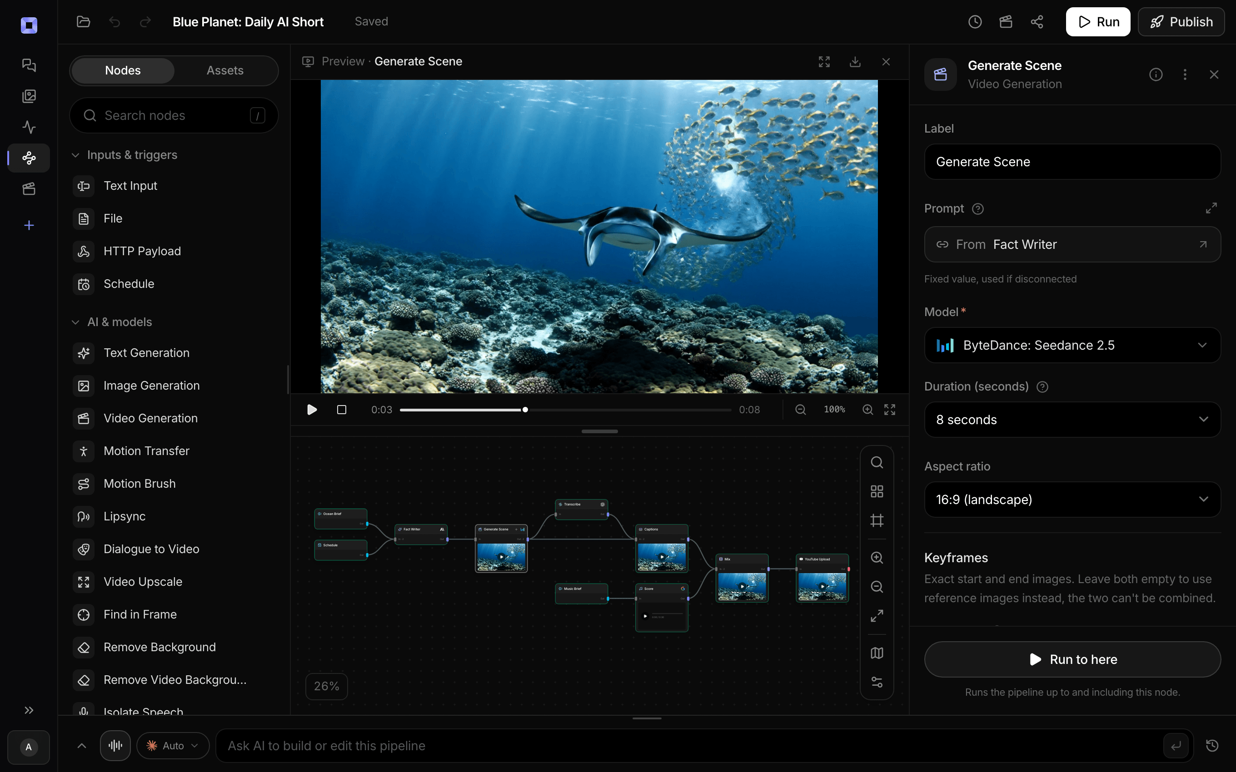
Task: Open the From Fact Writer link
Action: pyautogui.click(x=1072, y=245)
